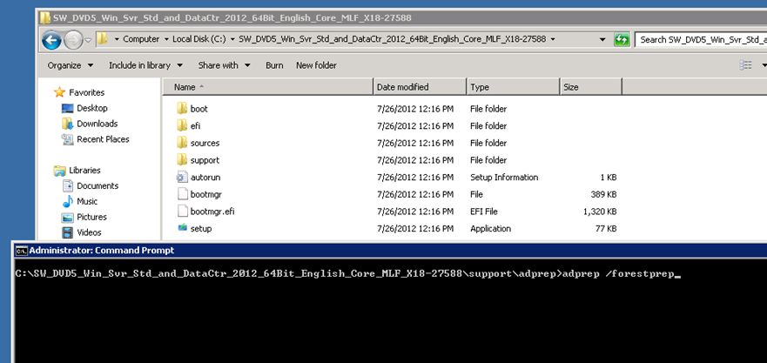The height and width of the screenshot is (363, 767).
Task: Click the '77 KB' size value
Action: click(606, 228)
